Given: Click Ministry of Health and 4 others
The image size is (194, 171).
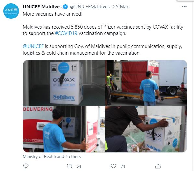Looking at the screenshot, I should pyautogui.click(x=52, y=156).
